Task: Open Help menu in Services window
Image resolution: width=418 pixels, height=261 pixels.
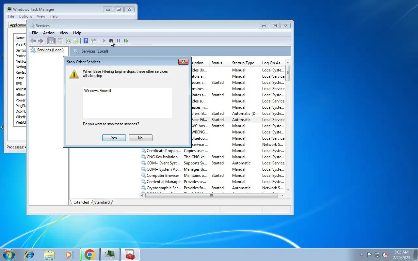Action: click(x=77, y=33)
